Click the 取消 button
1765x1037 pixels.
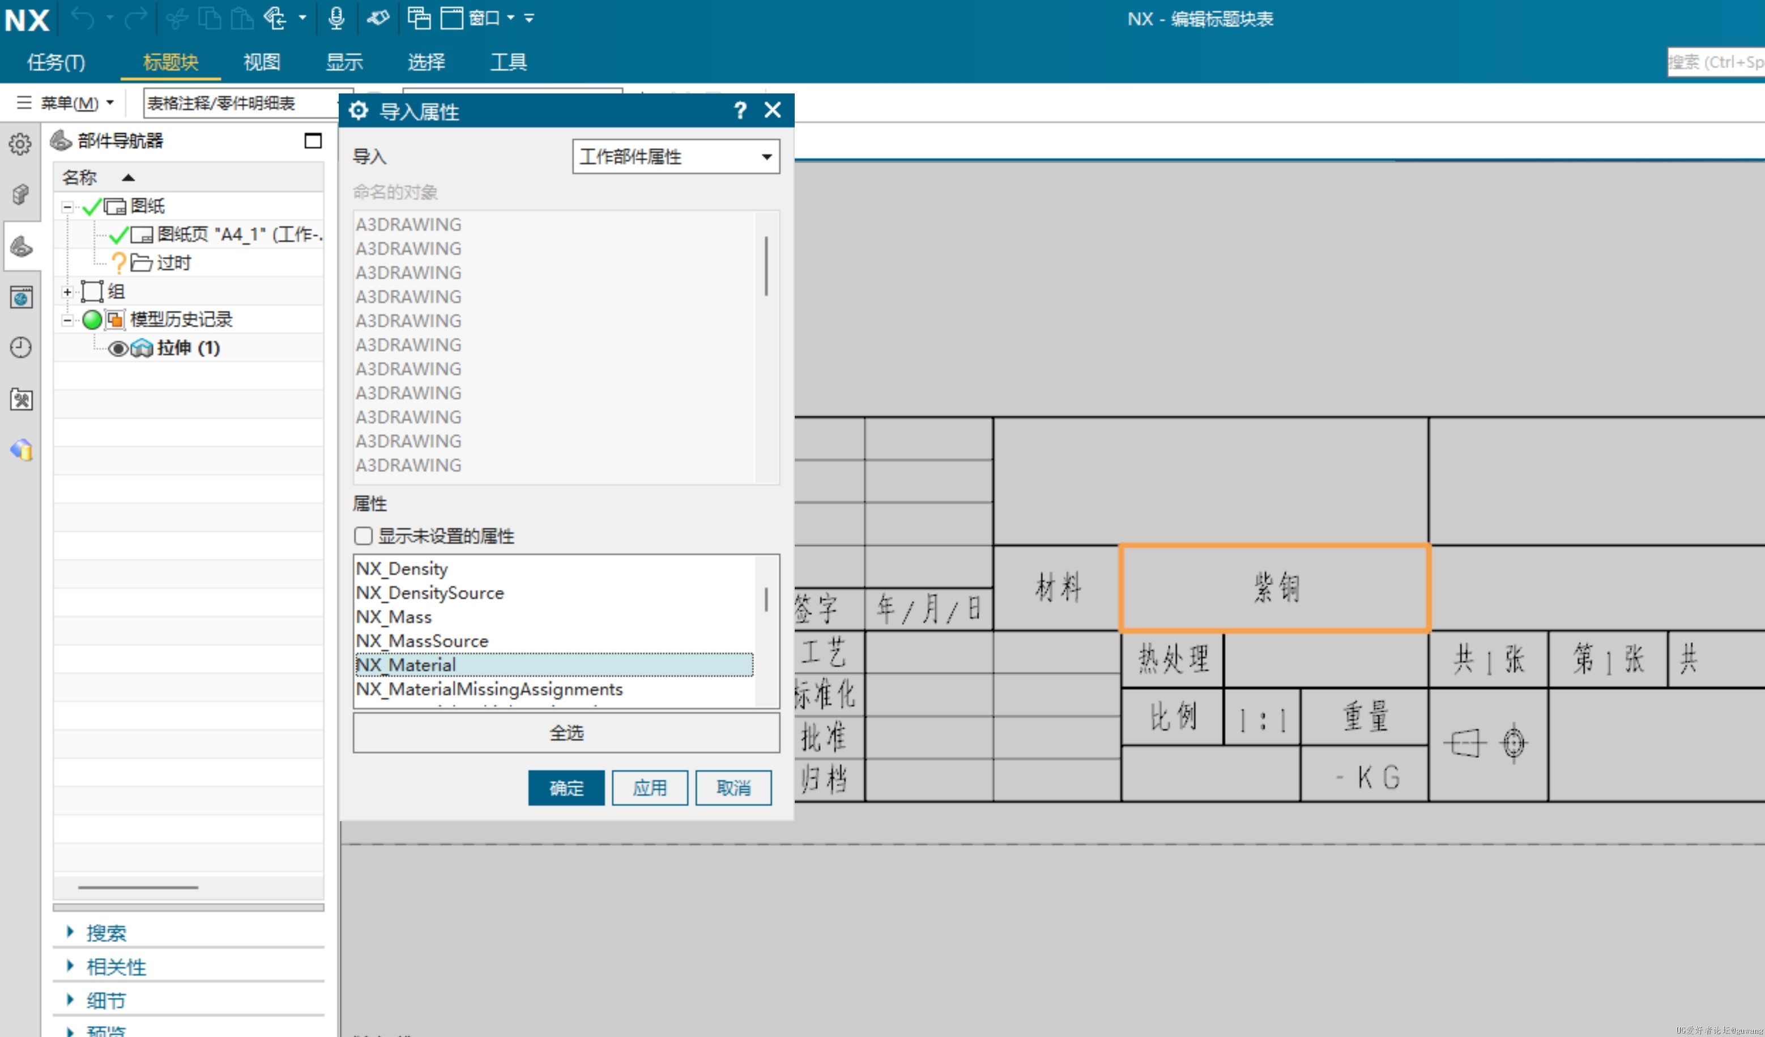point(734,788)
